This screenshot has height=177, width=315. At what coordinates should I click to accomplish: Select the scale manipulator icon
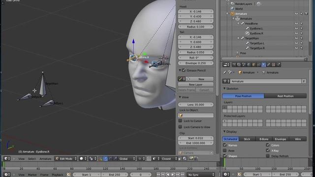[116, 159]
